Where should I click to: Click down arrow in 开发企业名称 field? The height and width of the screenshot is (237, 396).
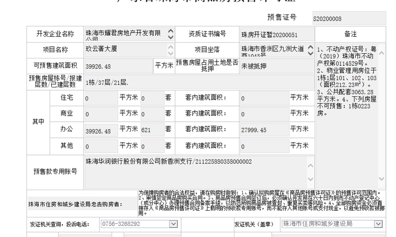(171, 37)
